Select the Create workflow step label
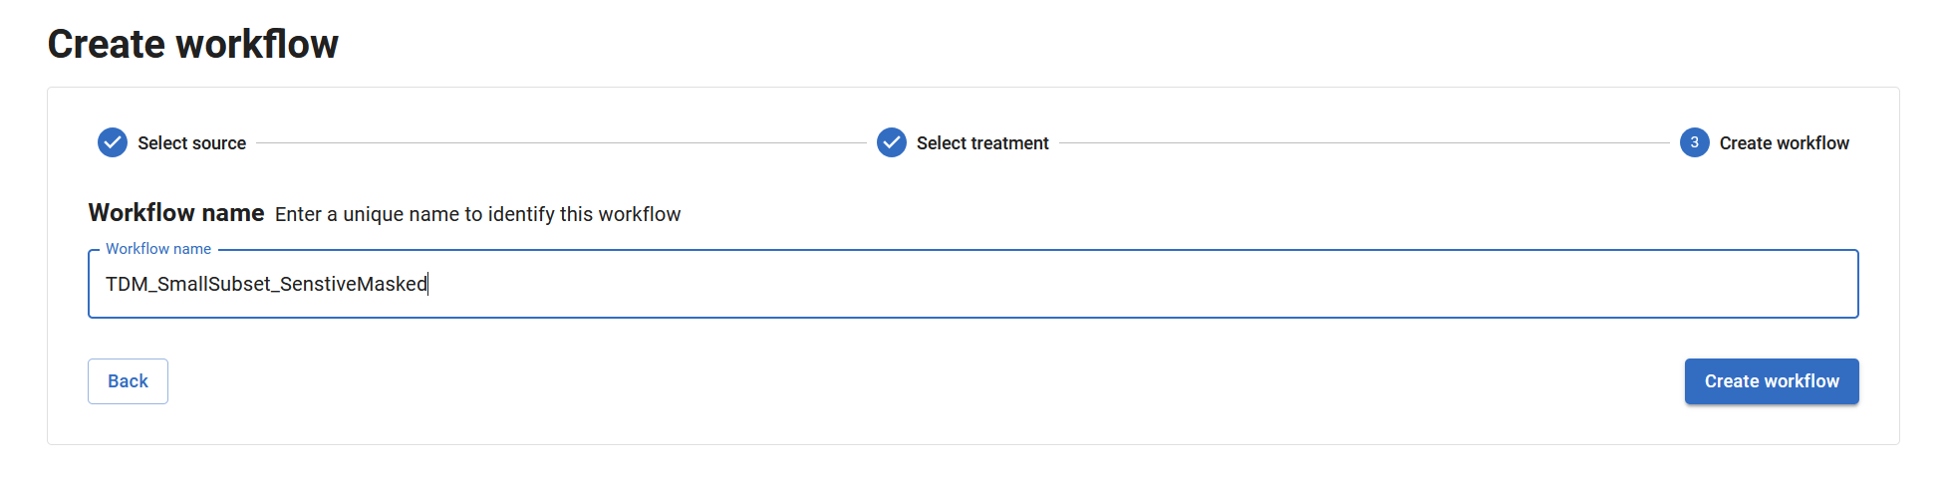Viewport: 1943px width, 477px height. coord(1784,143)
